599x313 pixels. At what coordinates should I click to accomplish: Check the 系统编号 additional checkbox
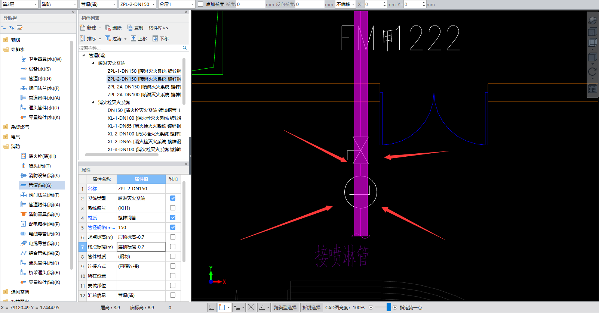click(x=173, y=208)
